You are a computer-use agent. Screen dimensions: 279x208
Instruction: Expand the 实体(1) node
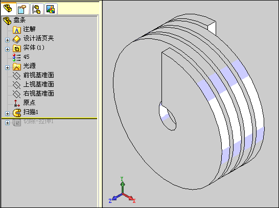tap(7, 49)
